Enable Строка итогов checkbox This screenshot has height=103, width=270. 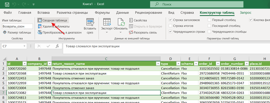[170, 26]
